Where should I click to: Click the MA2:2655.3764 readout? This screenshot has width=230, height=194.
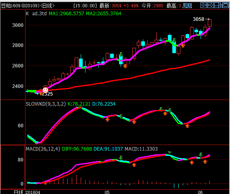point(104,14)
